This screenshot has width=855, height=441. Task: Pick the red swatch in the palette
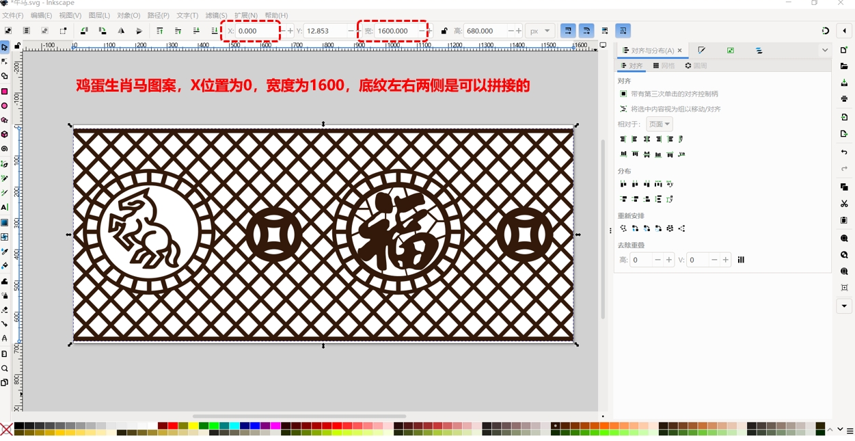coord(172,426)
